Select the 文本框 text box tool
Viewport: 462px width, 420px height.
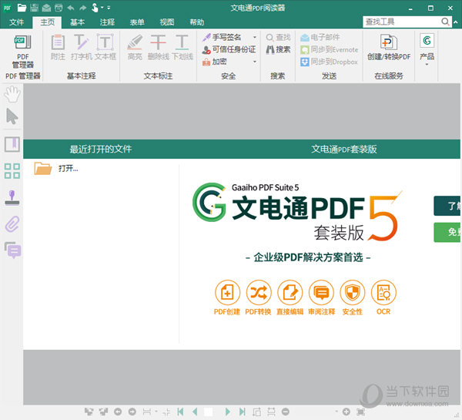[x=105, y=47]
